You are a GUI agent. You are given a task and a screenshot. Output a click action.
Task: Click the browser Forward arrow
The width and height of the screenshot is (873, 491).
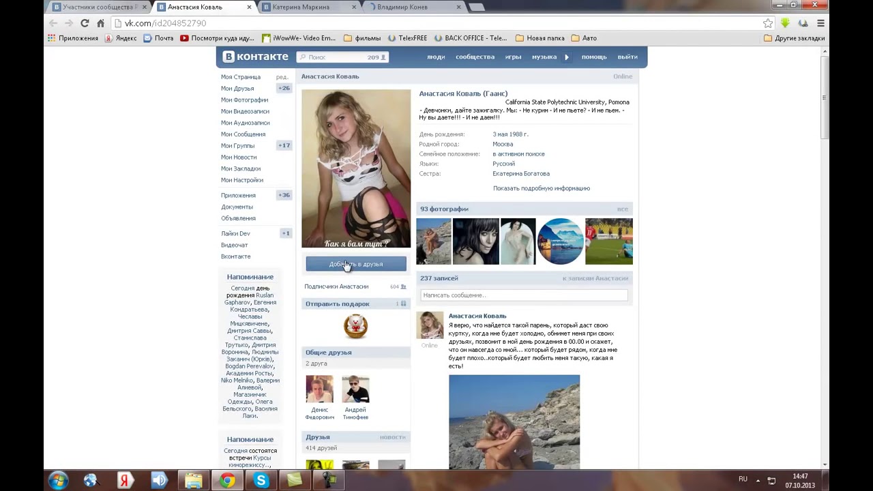click(x=69, y=23)
